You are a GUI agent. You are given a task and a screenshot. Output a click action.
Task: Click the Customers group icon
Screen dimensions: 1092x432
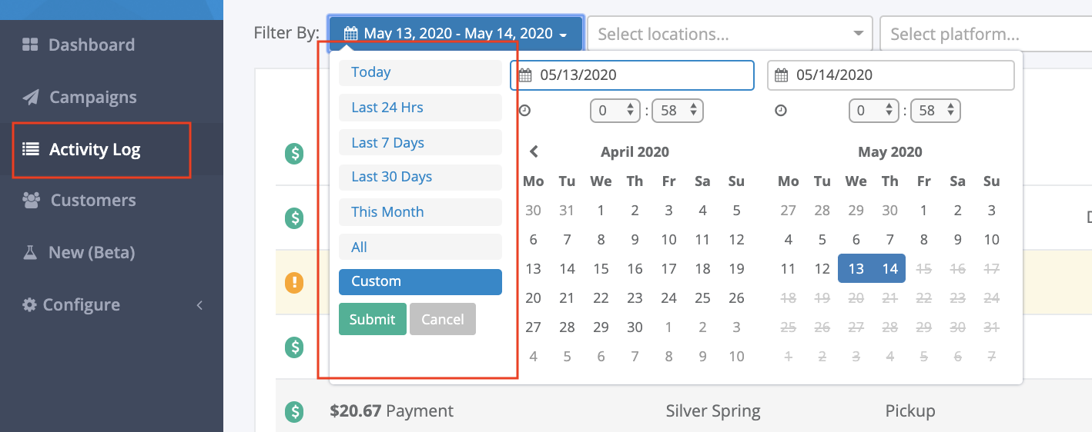32,201
